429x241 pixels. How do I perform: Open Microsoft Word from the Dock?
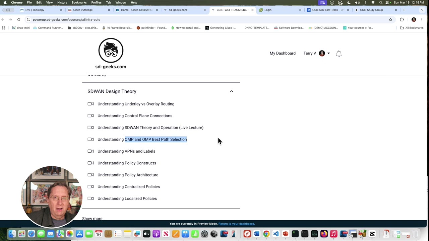[256, 234]
